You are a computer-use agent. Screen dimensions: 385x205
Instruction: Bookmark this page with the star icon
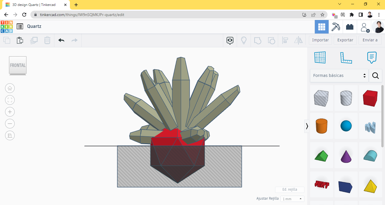[322, 15]
